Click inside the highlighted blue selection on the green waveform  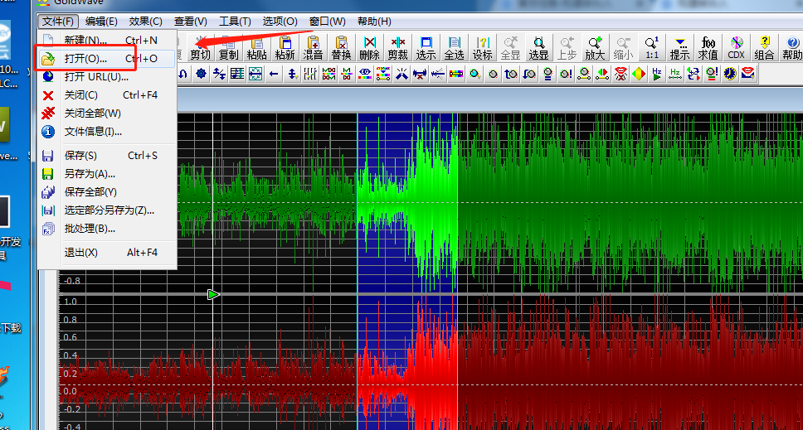pyautogui.click(x=407, y=202)
